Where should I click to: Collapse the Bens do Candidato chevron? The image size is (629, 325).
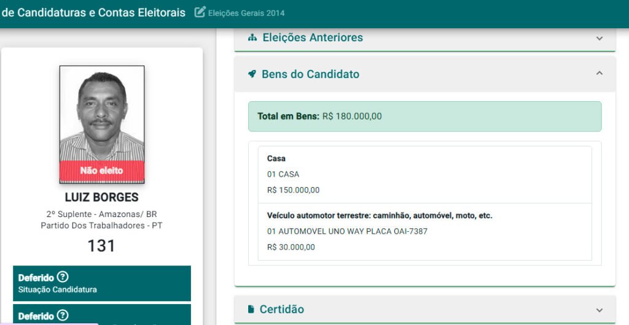click(600, 74)
